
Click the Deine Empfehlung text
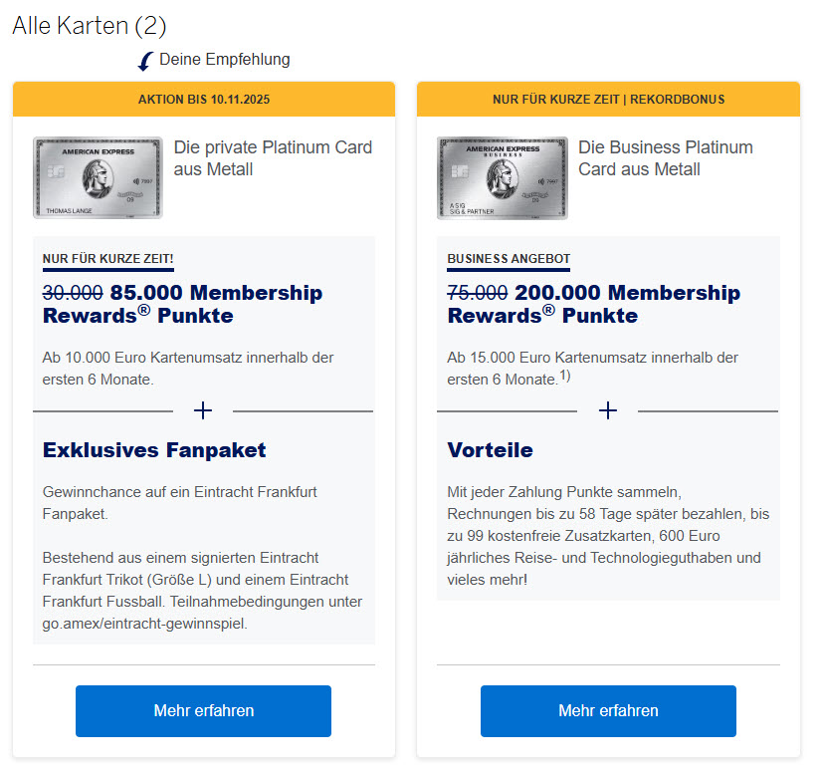click(x=225, y=60)
